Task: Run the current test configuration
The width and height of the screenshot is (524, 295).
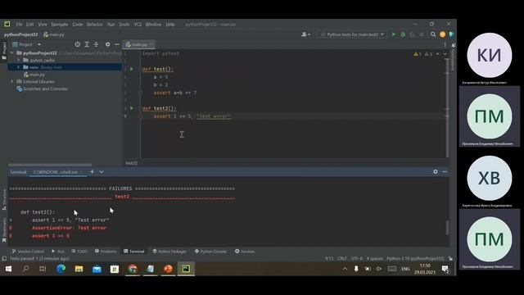Action: point(394,34)
